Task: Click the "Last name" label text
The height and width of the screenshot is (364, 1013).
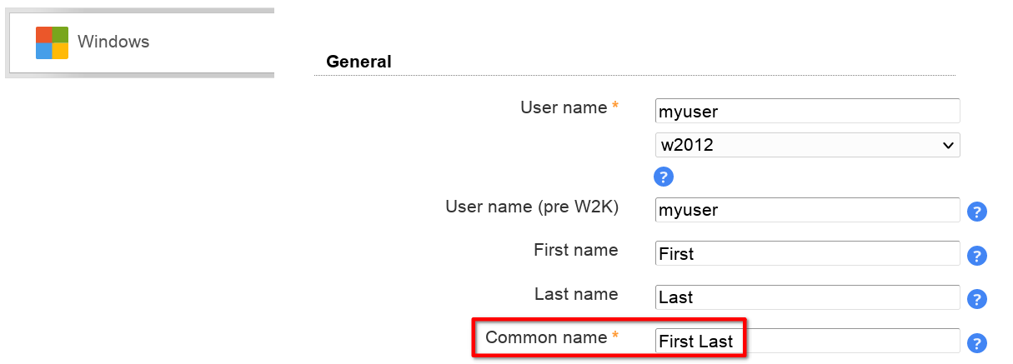Action: click(576, 294)
